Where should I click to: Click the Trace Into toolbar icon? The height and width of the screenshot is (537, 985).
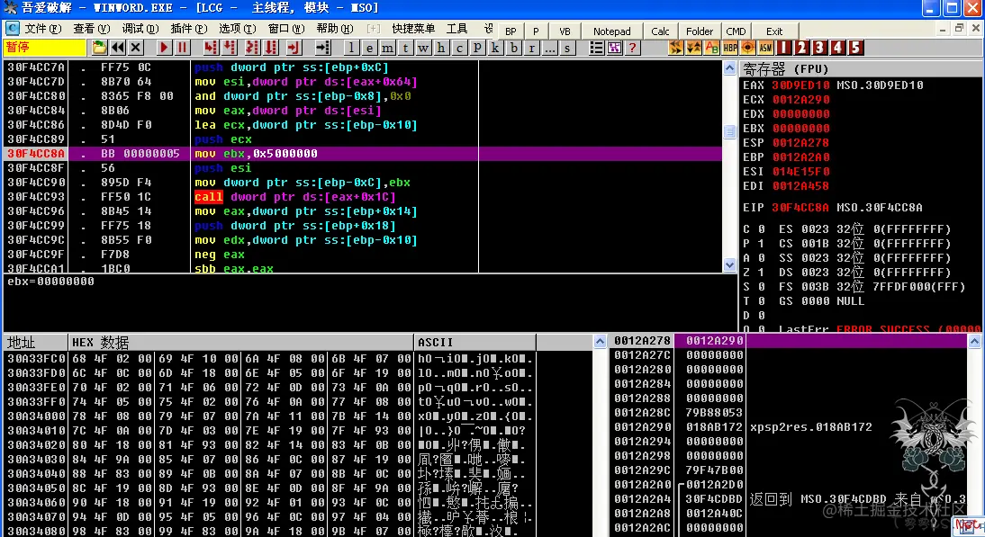(x=252, y=48)
